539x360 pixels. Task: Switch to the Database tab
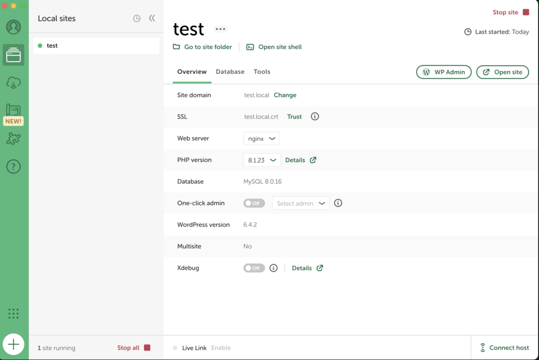[230, 72]
